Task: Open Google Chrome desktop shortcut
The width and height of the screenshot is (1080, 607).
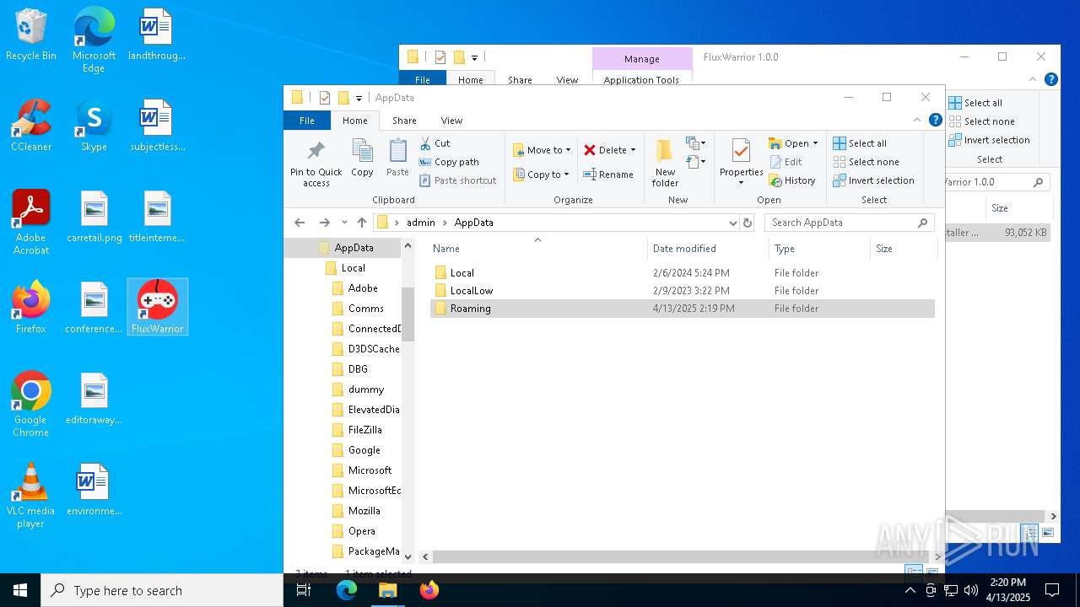Action: (31, 405)
